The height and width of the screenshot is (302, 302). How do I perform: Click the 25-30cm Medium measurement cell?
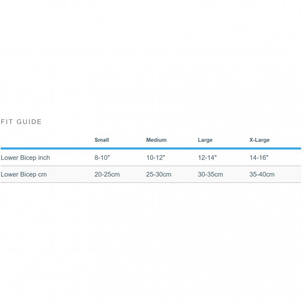159,174
